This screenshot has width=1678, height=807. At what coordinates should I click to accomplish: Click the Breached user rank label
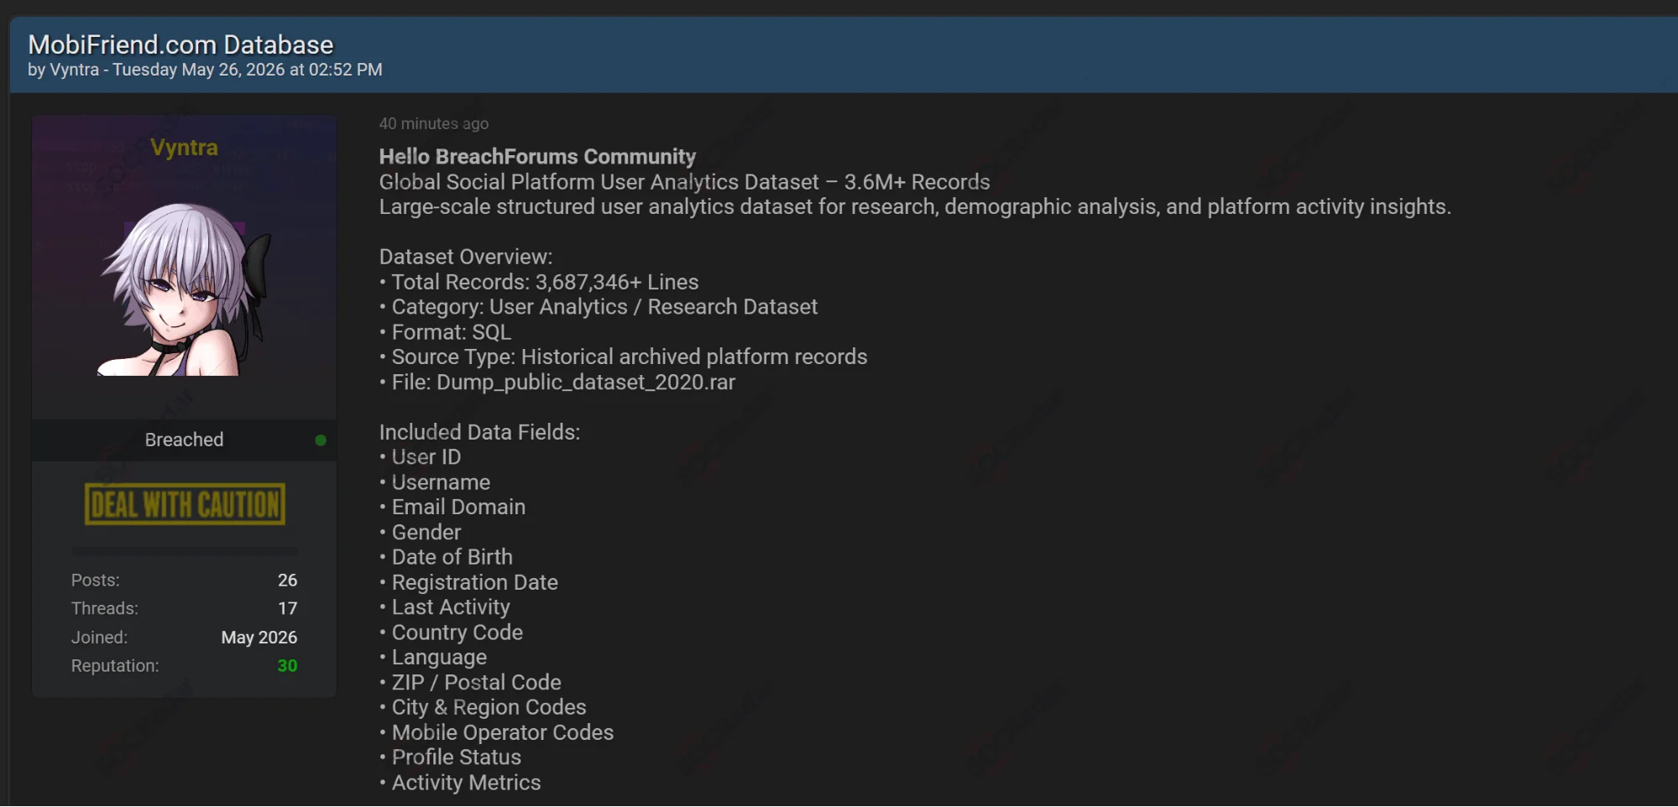tap(184, 440)
